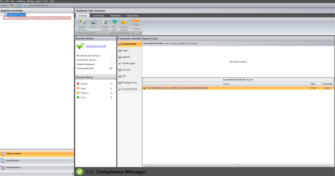This screenshot has height=176, width=335.
Task: Open the SQLCMADM04 server link
Action: tap(177, 88)
